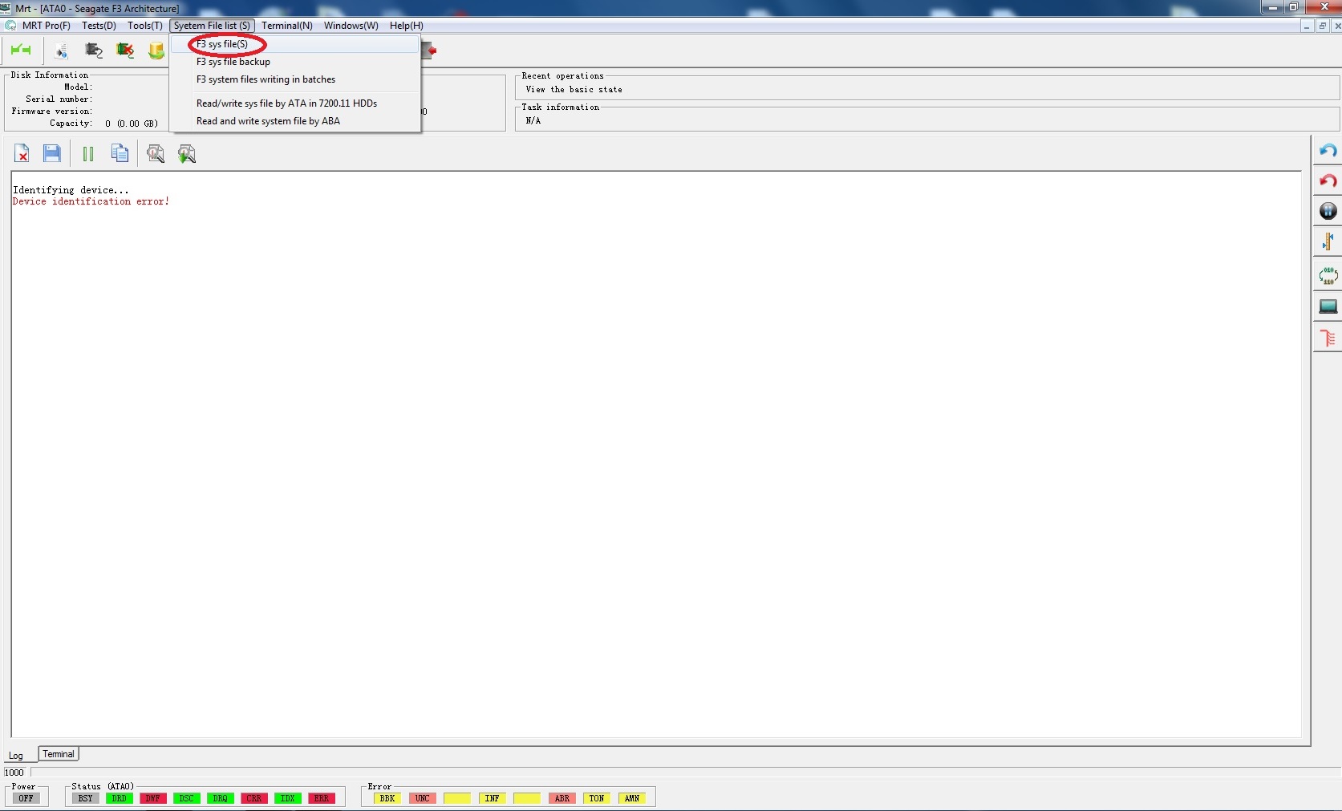The width and height of the screenshot is (1342, 811).
Task: Select Read and write system file by ABA
Action: (295, 121)
